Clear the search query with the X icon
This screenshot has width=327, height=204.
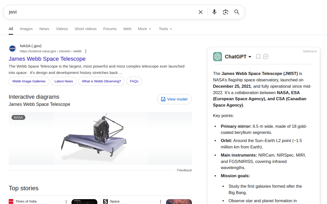point(201,12)
